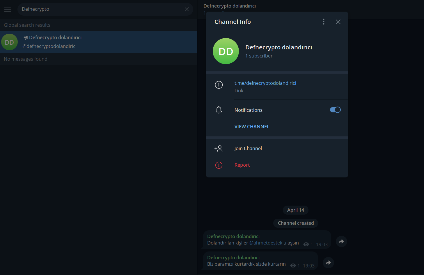Clear the Defnecrypto search query
The image size is (424, 275).
pyautogui.click(x=187, y=9)
